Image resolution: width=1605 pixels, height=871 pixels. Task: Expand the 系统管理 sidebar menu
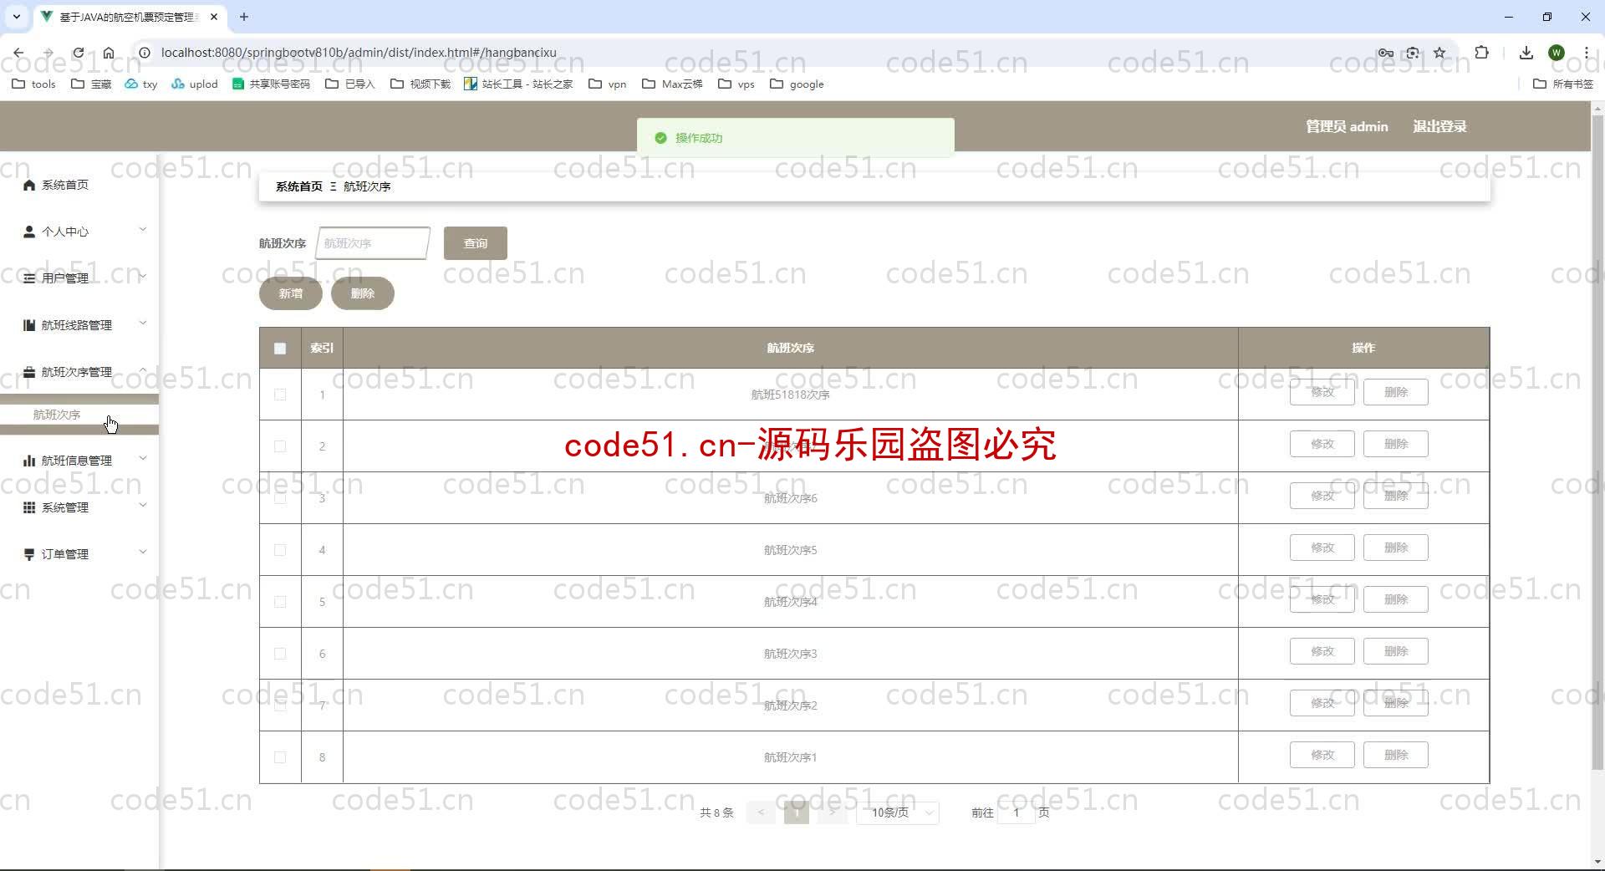(79, 507)
